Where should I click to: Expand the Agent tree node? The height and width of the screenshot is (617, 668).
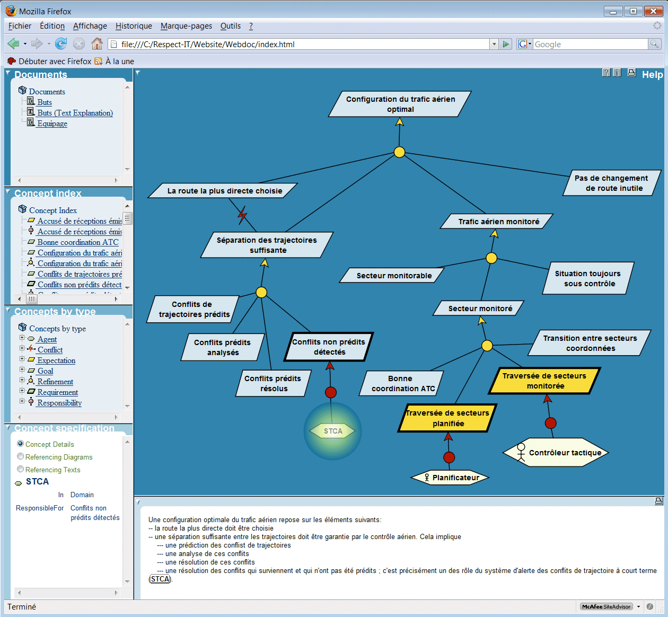22,338
